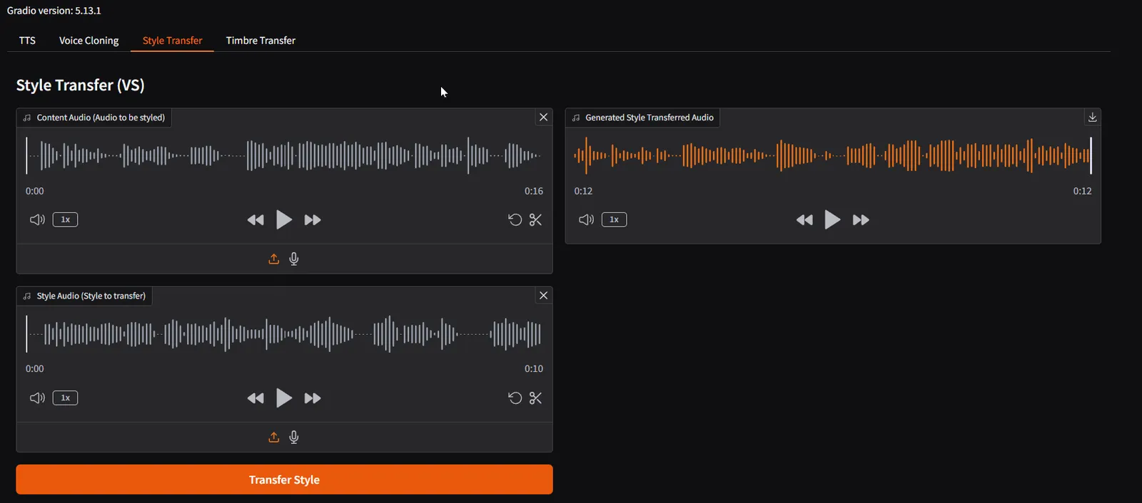
Task: Open the Voice Cloning tab
Action: coord(89,41)
